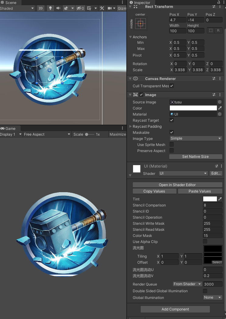Open the Rect Transform three-dot menu
The height and width of the screenshot is (319, 226).
click(x=220, y=7)
